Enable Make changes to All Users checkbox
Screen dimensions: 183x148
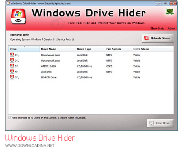pyautogui.click(x=9, y=117)
